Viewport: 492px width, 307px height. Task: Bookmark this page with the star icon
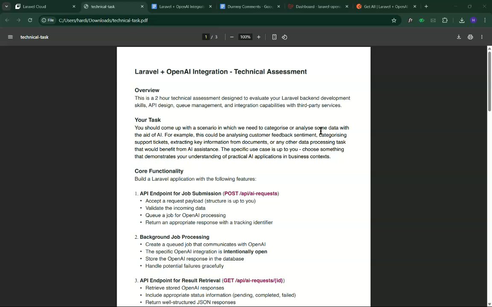[x=394, y=20]
